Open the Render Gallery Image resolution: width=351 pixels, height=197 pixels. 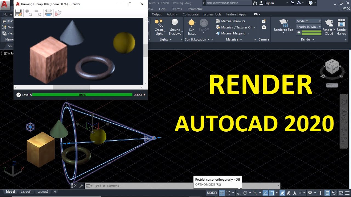(342, 27)
